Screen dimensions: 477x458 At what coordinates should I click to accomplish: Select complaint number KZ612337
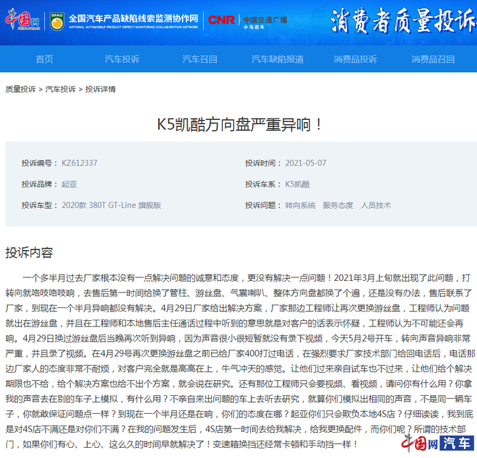80,163
